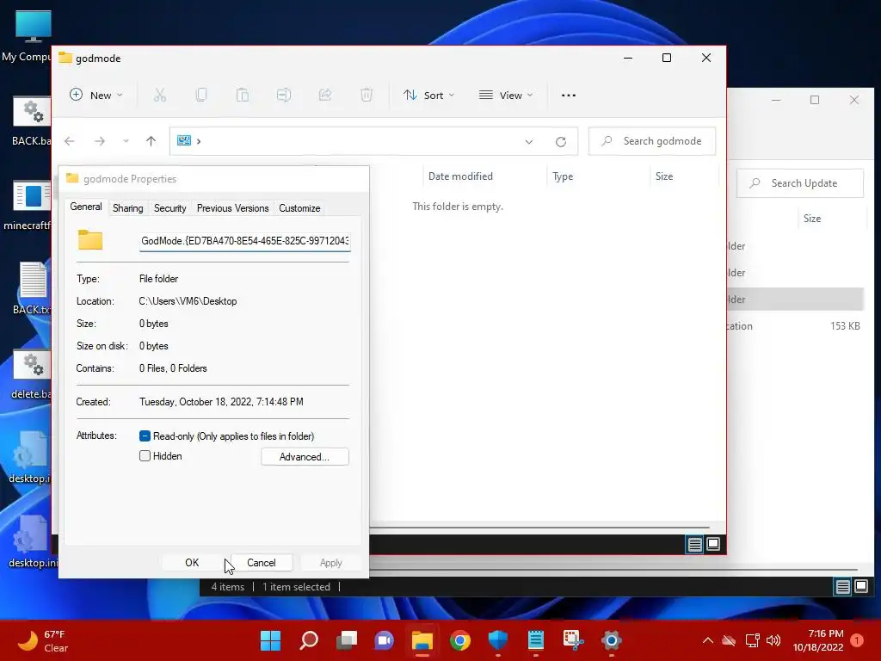Viewport: 881px width, 661px height.
Task: Expand the New dropdown menu
Action: click(96, 95)
